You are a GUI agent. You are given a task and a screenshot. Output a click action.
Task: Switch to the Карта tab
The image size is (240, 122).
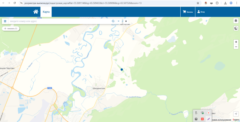46,12
